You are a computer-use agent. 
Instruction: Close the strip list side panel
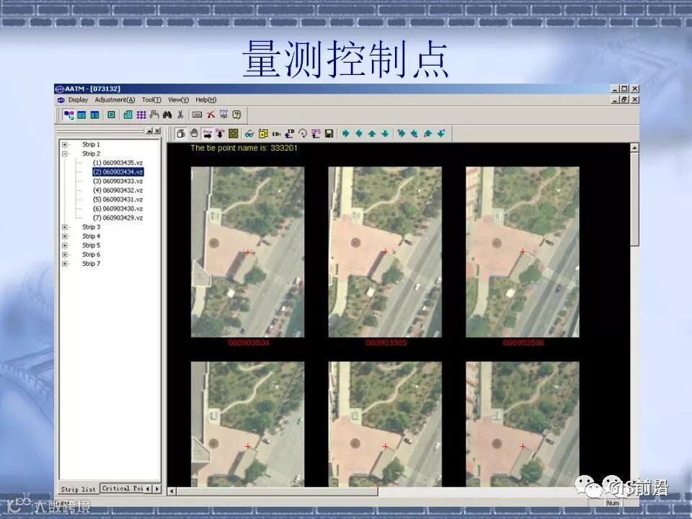[x=158, y=131]
